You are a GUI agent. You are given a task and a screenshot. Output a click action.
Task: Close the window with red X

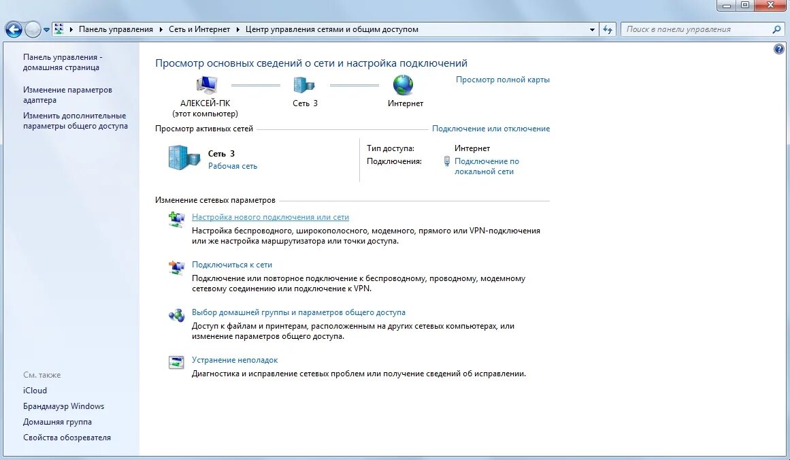coord(771,5)
